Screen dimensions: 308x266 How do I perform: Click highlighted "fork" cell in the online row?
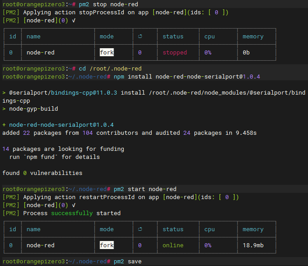click(107, 245)
